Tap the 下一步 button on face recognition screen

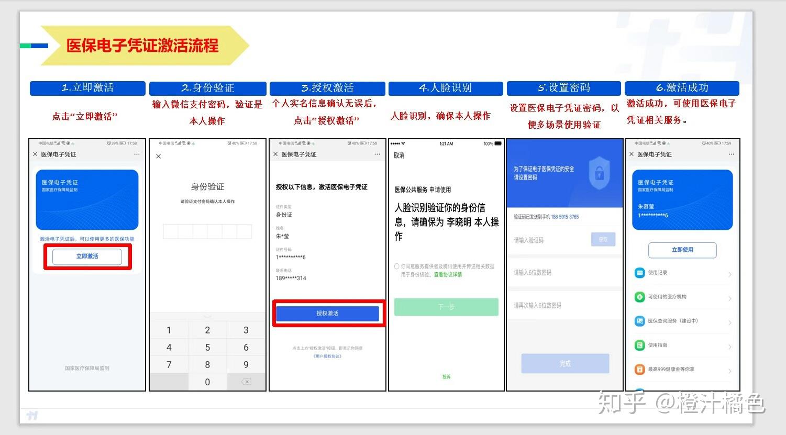pos(446,307)
